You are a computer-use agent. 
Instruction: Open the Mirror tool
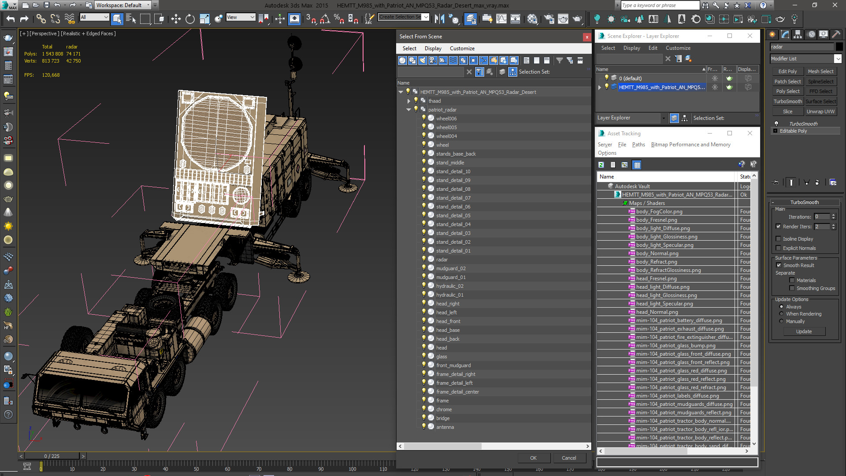pos(439,19)
